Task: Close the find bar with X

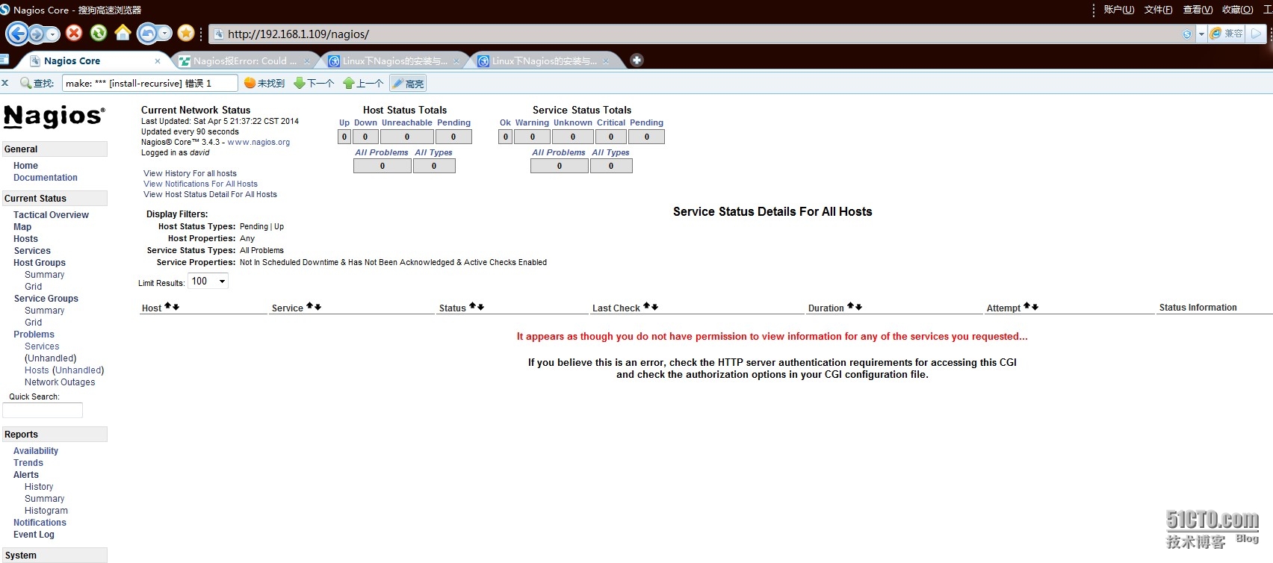Action: pos(5,83)
